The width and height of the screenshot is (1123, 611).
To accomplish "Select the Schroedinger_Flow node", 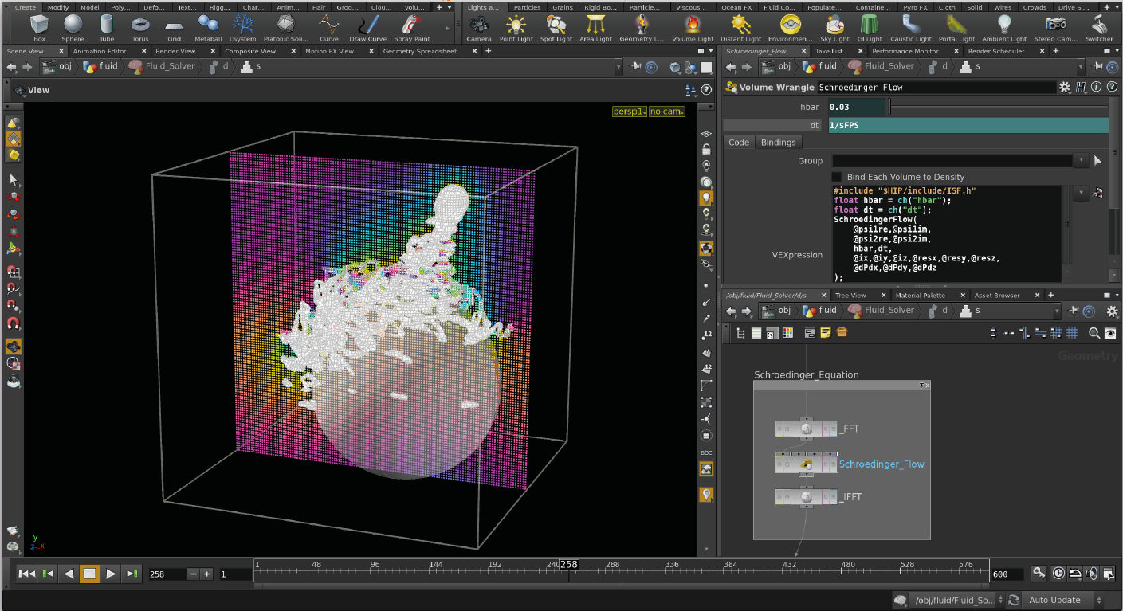I will click(806, 464).
